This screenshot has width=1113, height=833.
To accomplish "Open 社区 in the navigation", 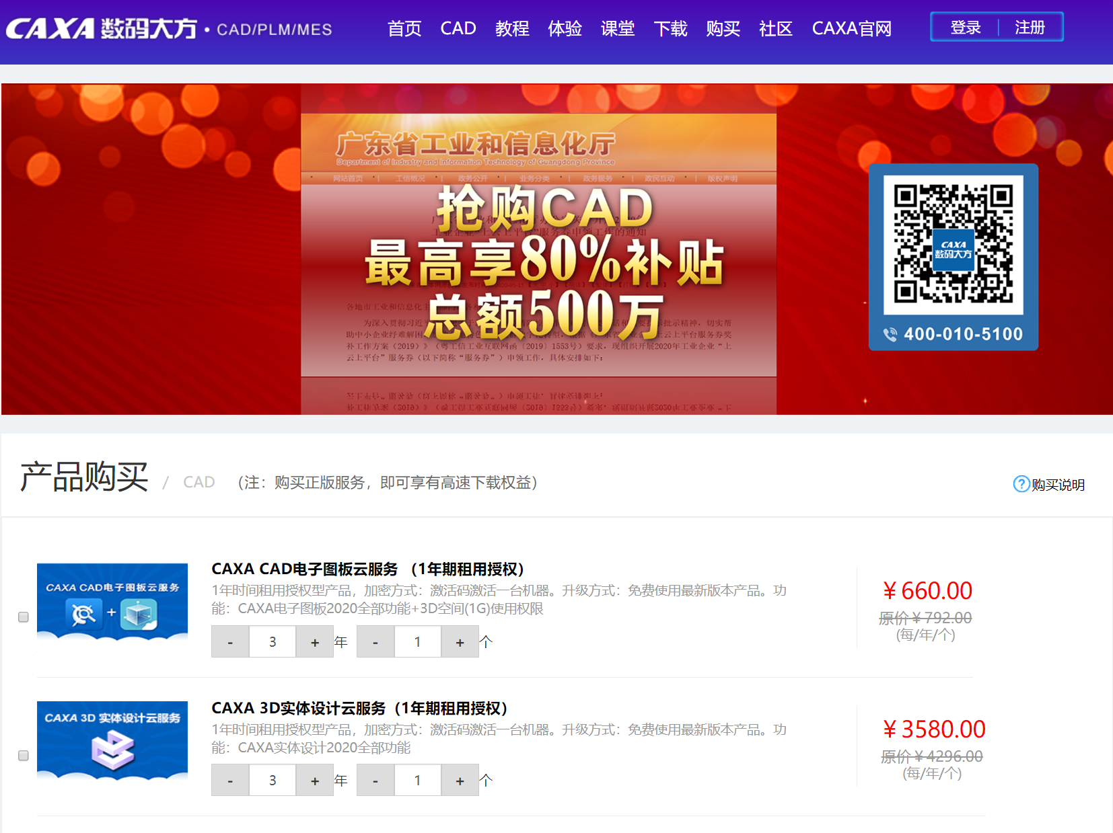I will click(776, 28).
